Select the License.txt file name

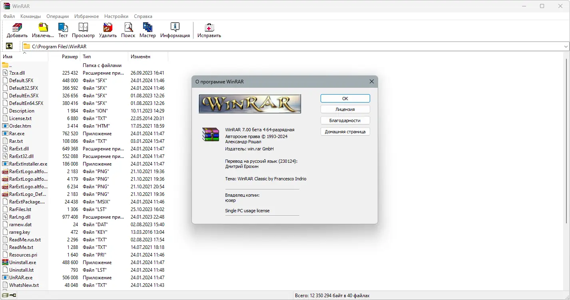20,118
